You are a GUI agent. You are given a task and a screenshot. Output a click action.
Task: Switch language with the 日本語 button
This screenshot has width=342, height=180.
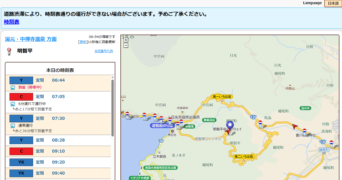point(333,3)
